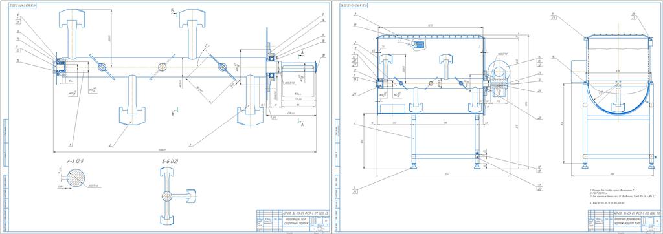Click the control panel box on the mixer housing
663x234 pixels.
point(420,45)
